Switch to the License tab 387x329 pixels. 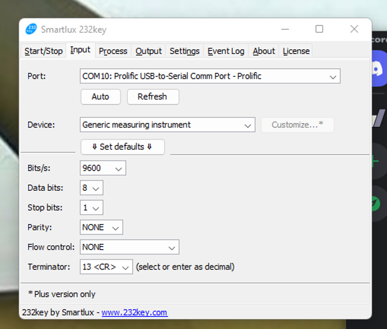pyautogui.click(x=296, y=51)
